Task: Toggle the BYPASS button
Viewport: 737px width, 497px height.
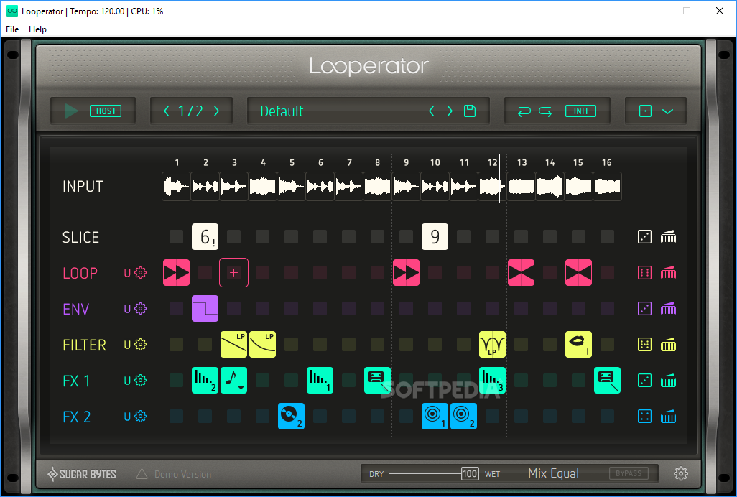Action: [x=629, y=473]
